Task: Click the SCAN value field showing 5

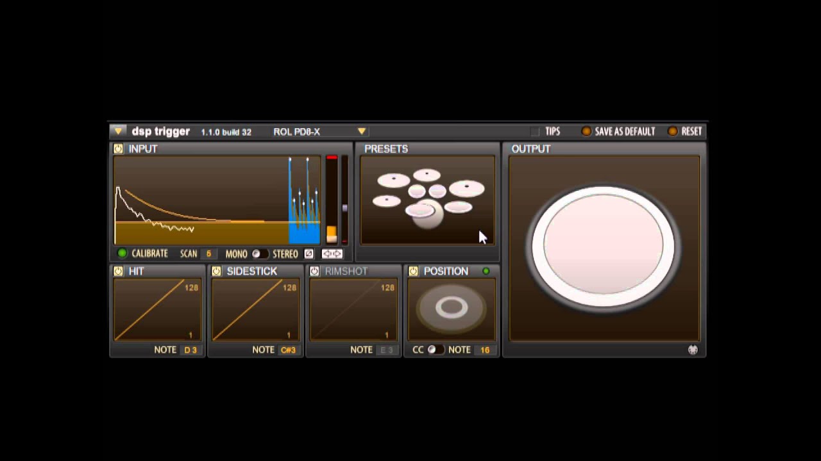Action: (208, 254)
